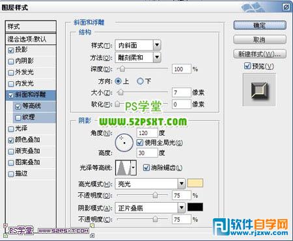This screenshot has height=241, width=293.
Task: Click the highlight 不透明度(O) slider handle
Action: click(155, 195)
